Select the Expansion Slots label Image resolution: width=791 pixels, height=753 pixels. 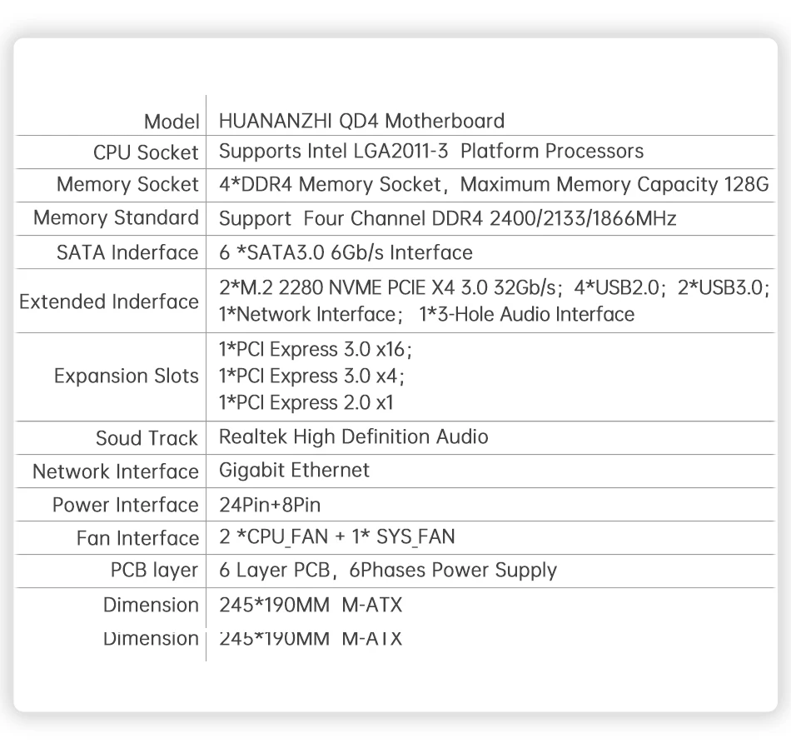click(x=127, y=376)
